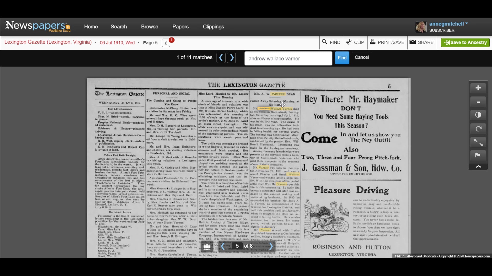Click Save to Ancestry
Screen dimensions: 492x276
coord(465,42)
